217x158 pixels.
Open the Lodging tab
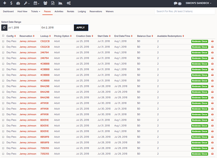(82, 12)
